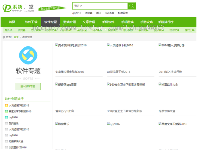Go to 游戏专题 in main navigation
This screenshot has width=197, height=150.
click(69, 22)
